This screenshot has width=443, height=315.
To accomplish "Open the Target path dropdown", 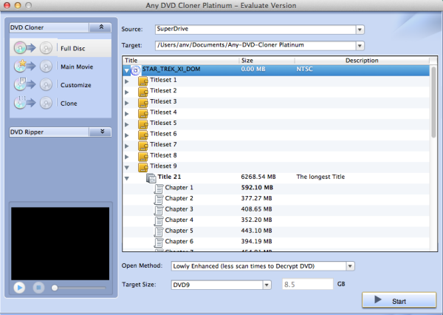I will [360, 46].
